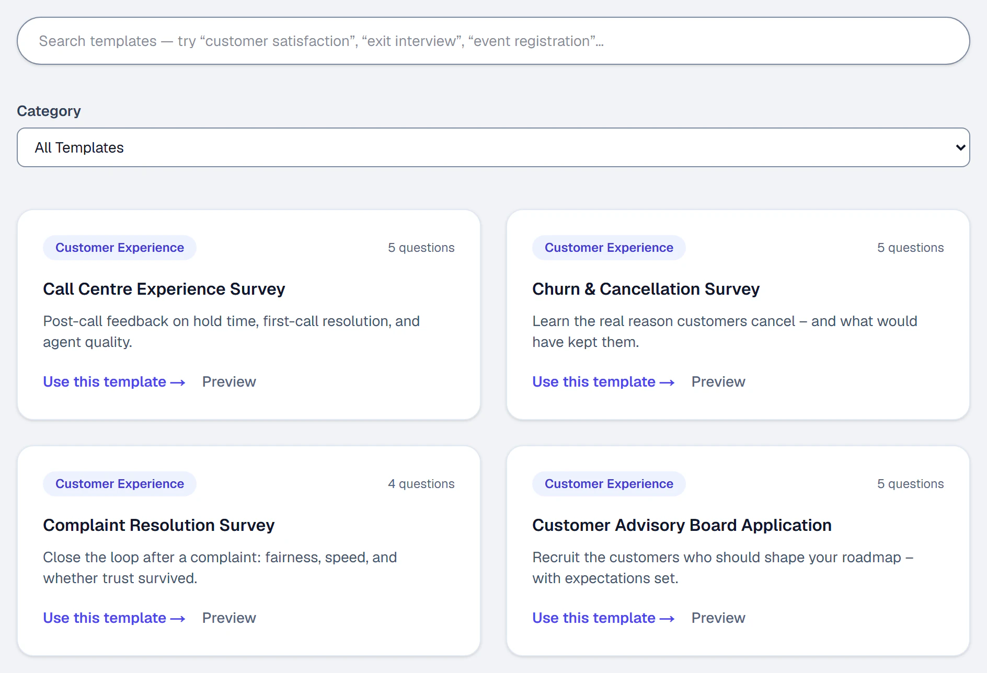Click Customer Experience tag on Churn card
This screenshot has width=987, height=673.
tap(609, 248)
